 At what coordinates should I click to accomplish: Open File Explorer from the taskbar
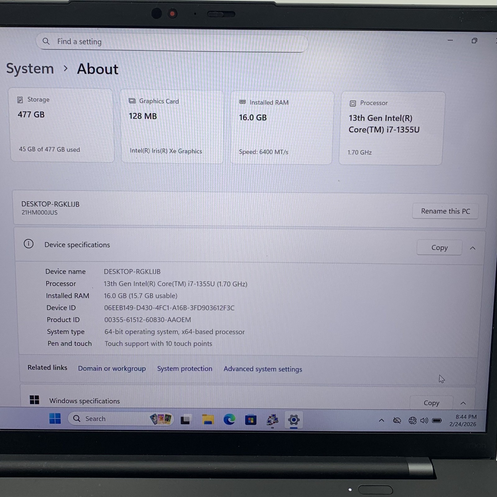208,420
